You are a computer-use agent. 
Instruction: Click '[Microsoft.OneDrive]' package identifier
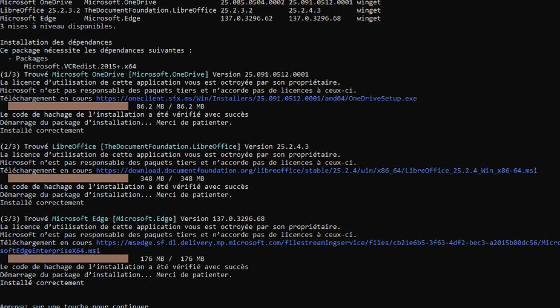(168, 74)
